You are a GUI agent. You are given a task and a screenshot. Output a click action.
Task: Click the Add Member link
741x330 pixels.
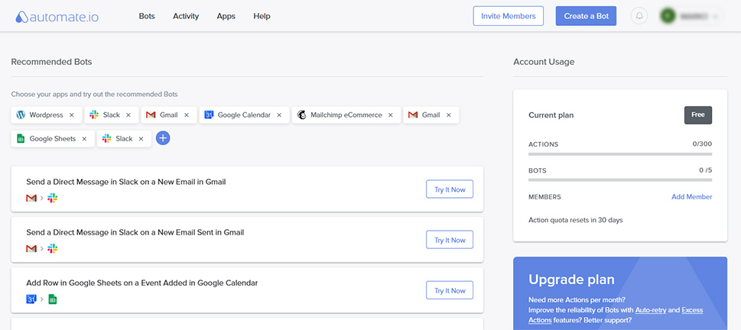tap(691, 197)
